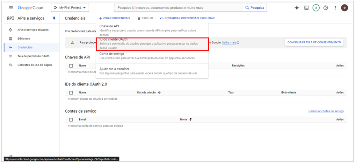Image resolution: width=355 pixels, height=163 pixels.
Task: Sort by Data da criação arrow
Action: tap(159, 92)
